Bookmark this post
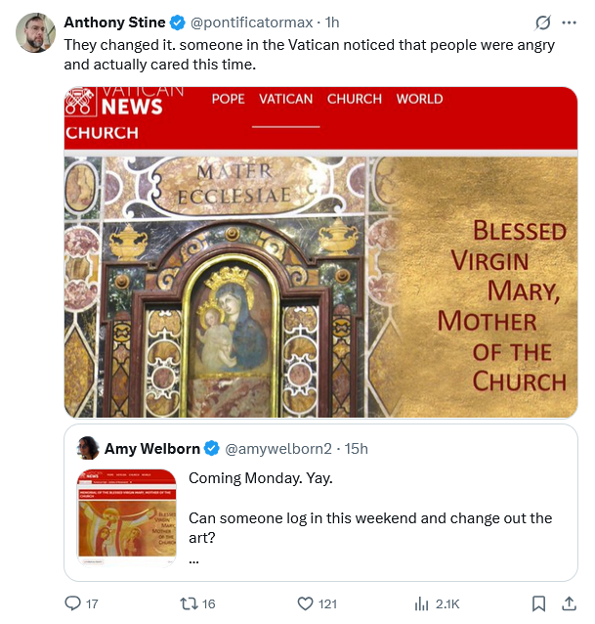The image size is (595, 624). point(537,603)
